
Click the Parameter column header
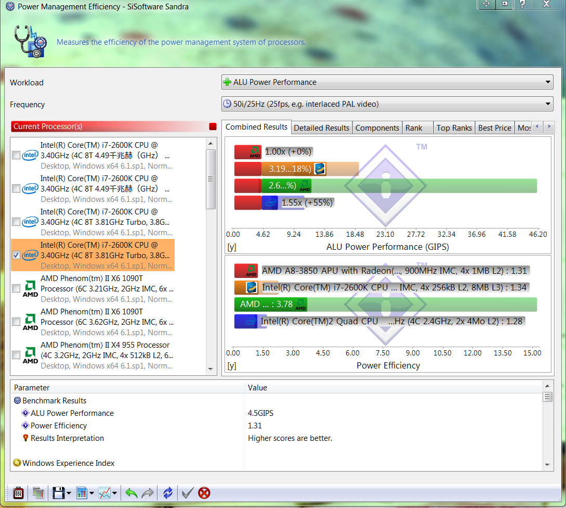[128, 387]
